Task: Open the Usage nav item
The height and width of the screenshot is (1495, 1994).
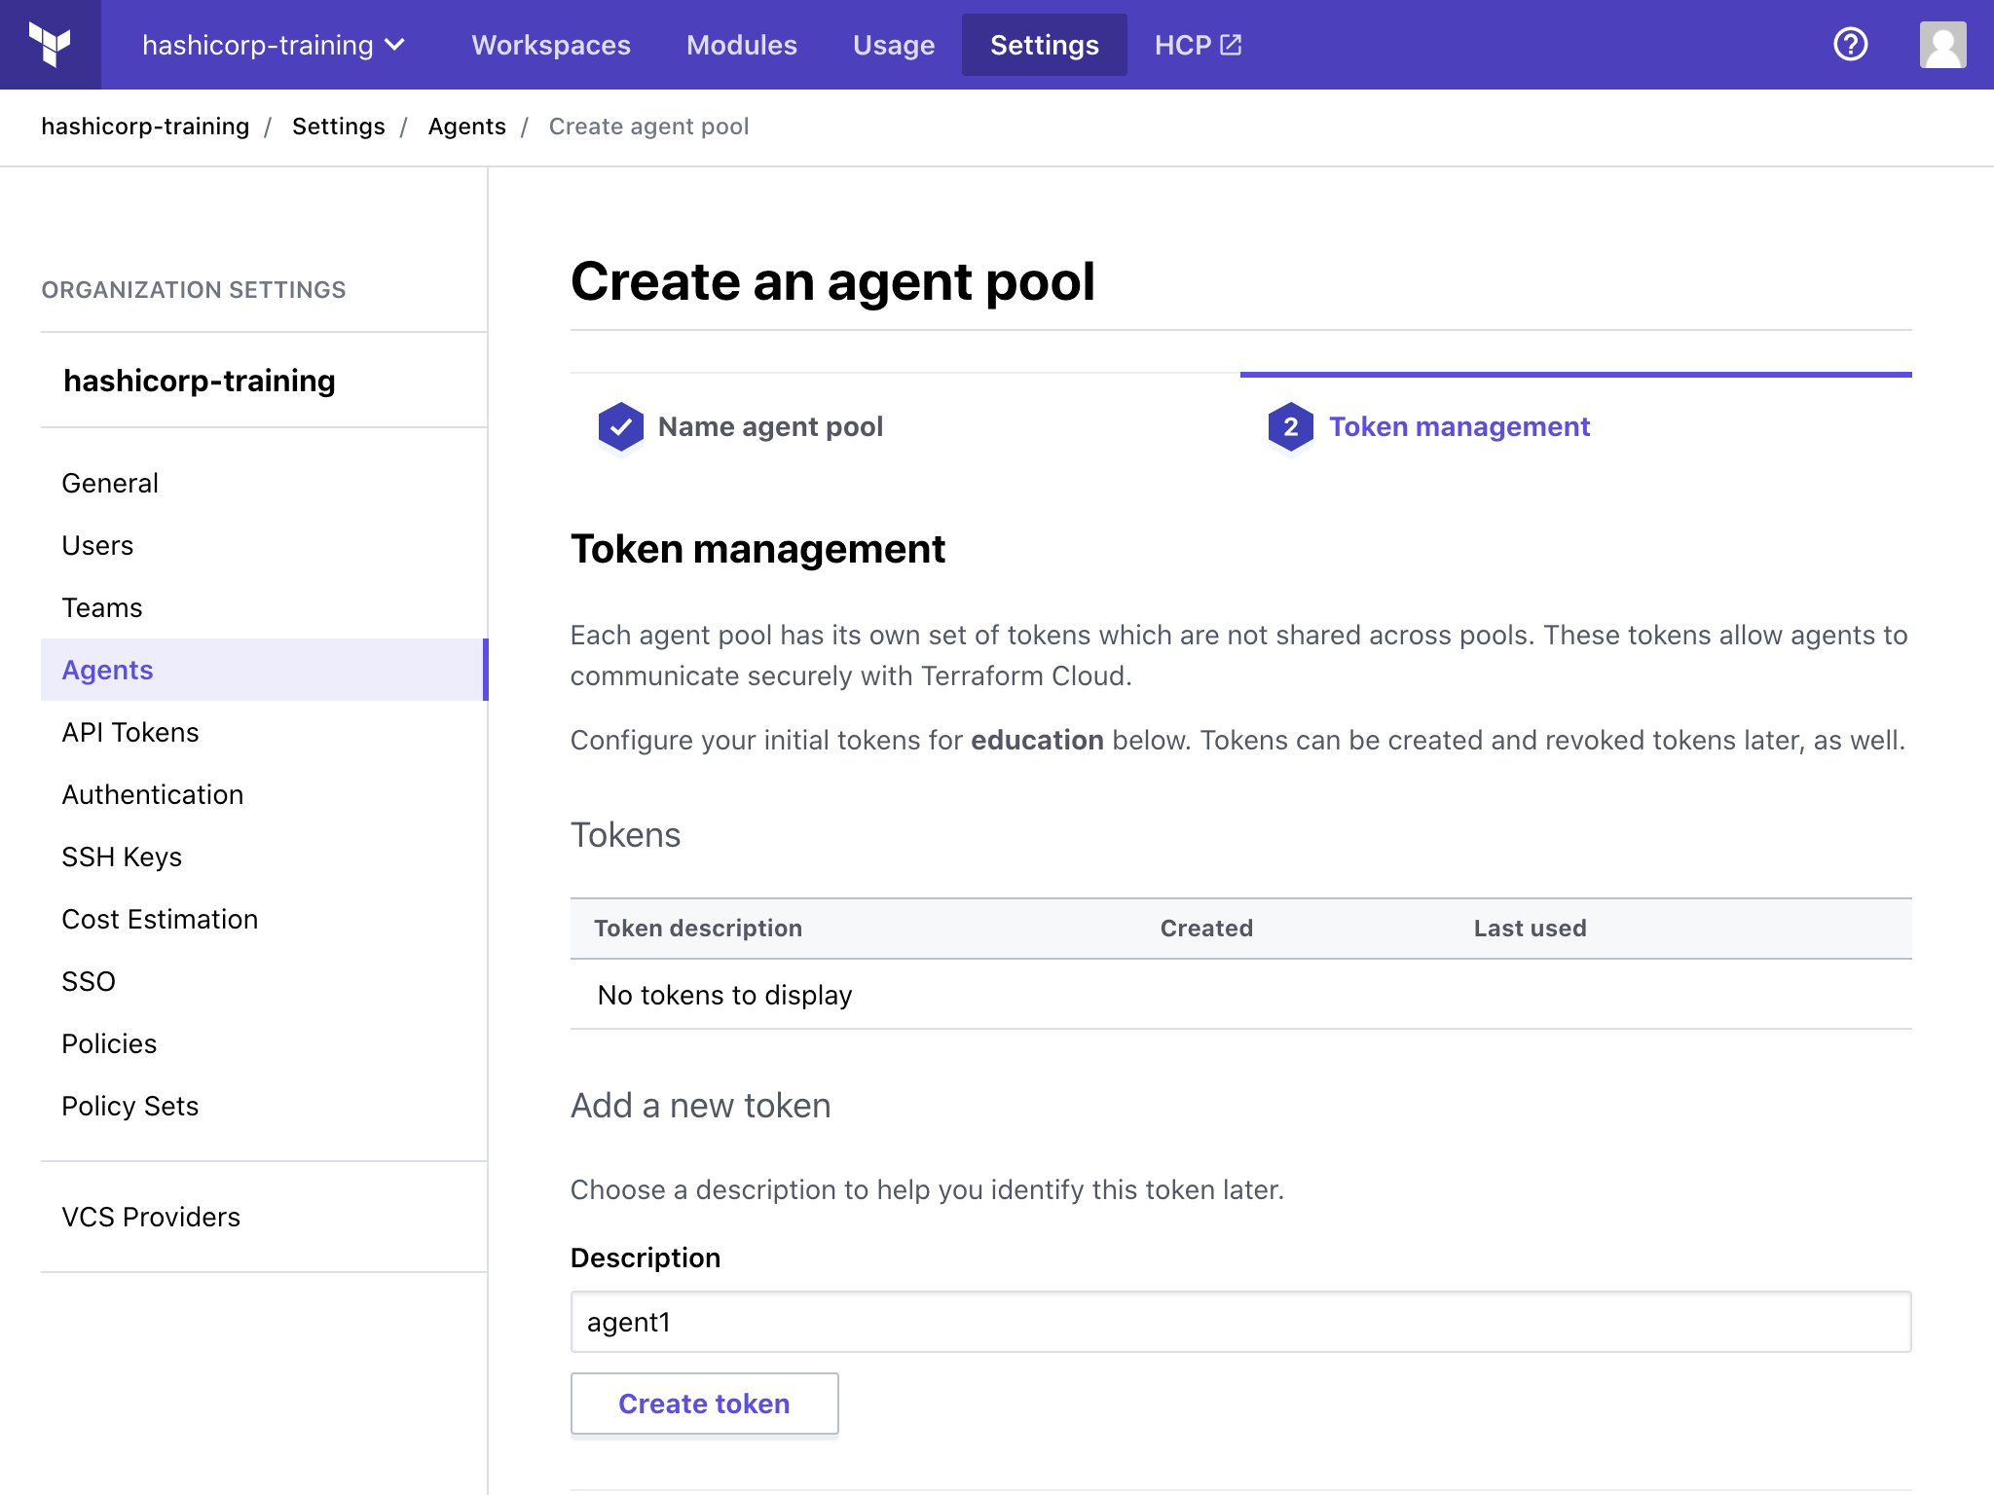Action: (x=894, y=45)
